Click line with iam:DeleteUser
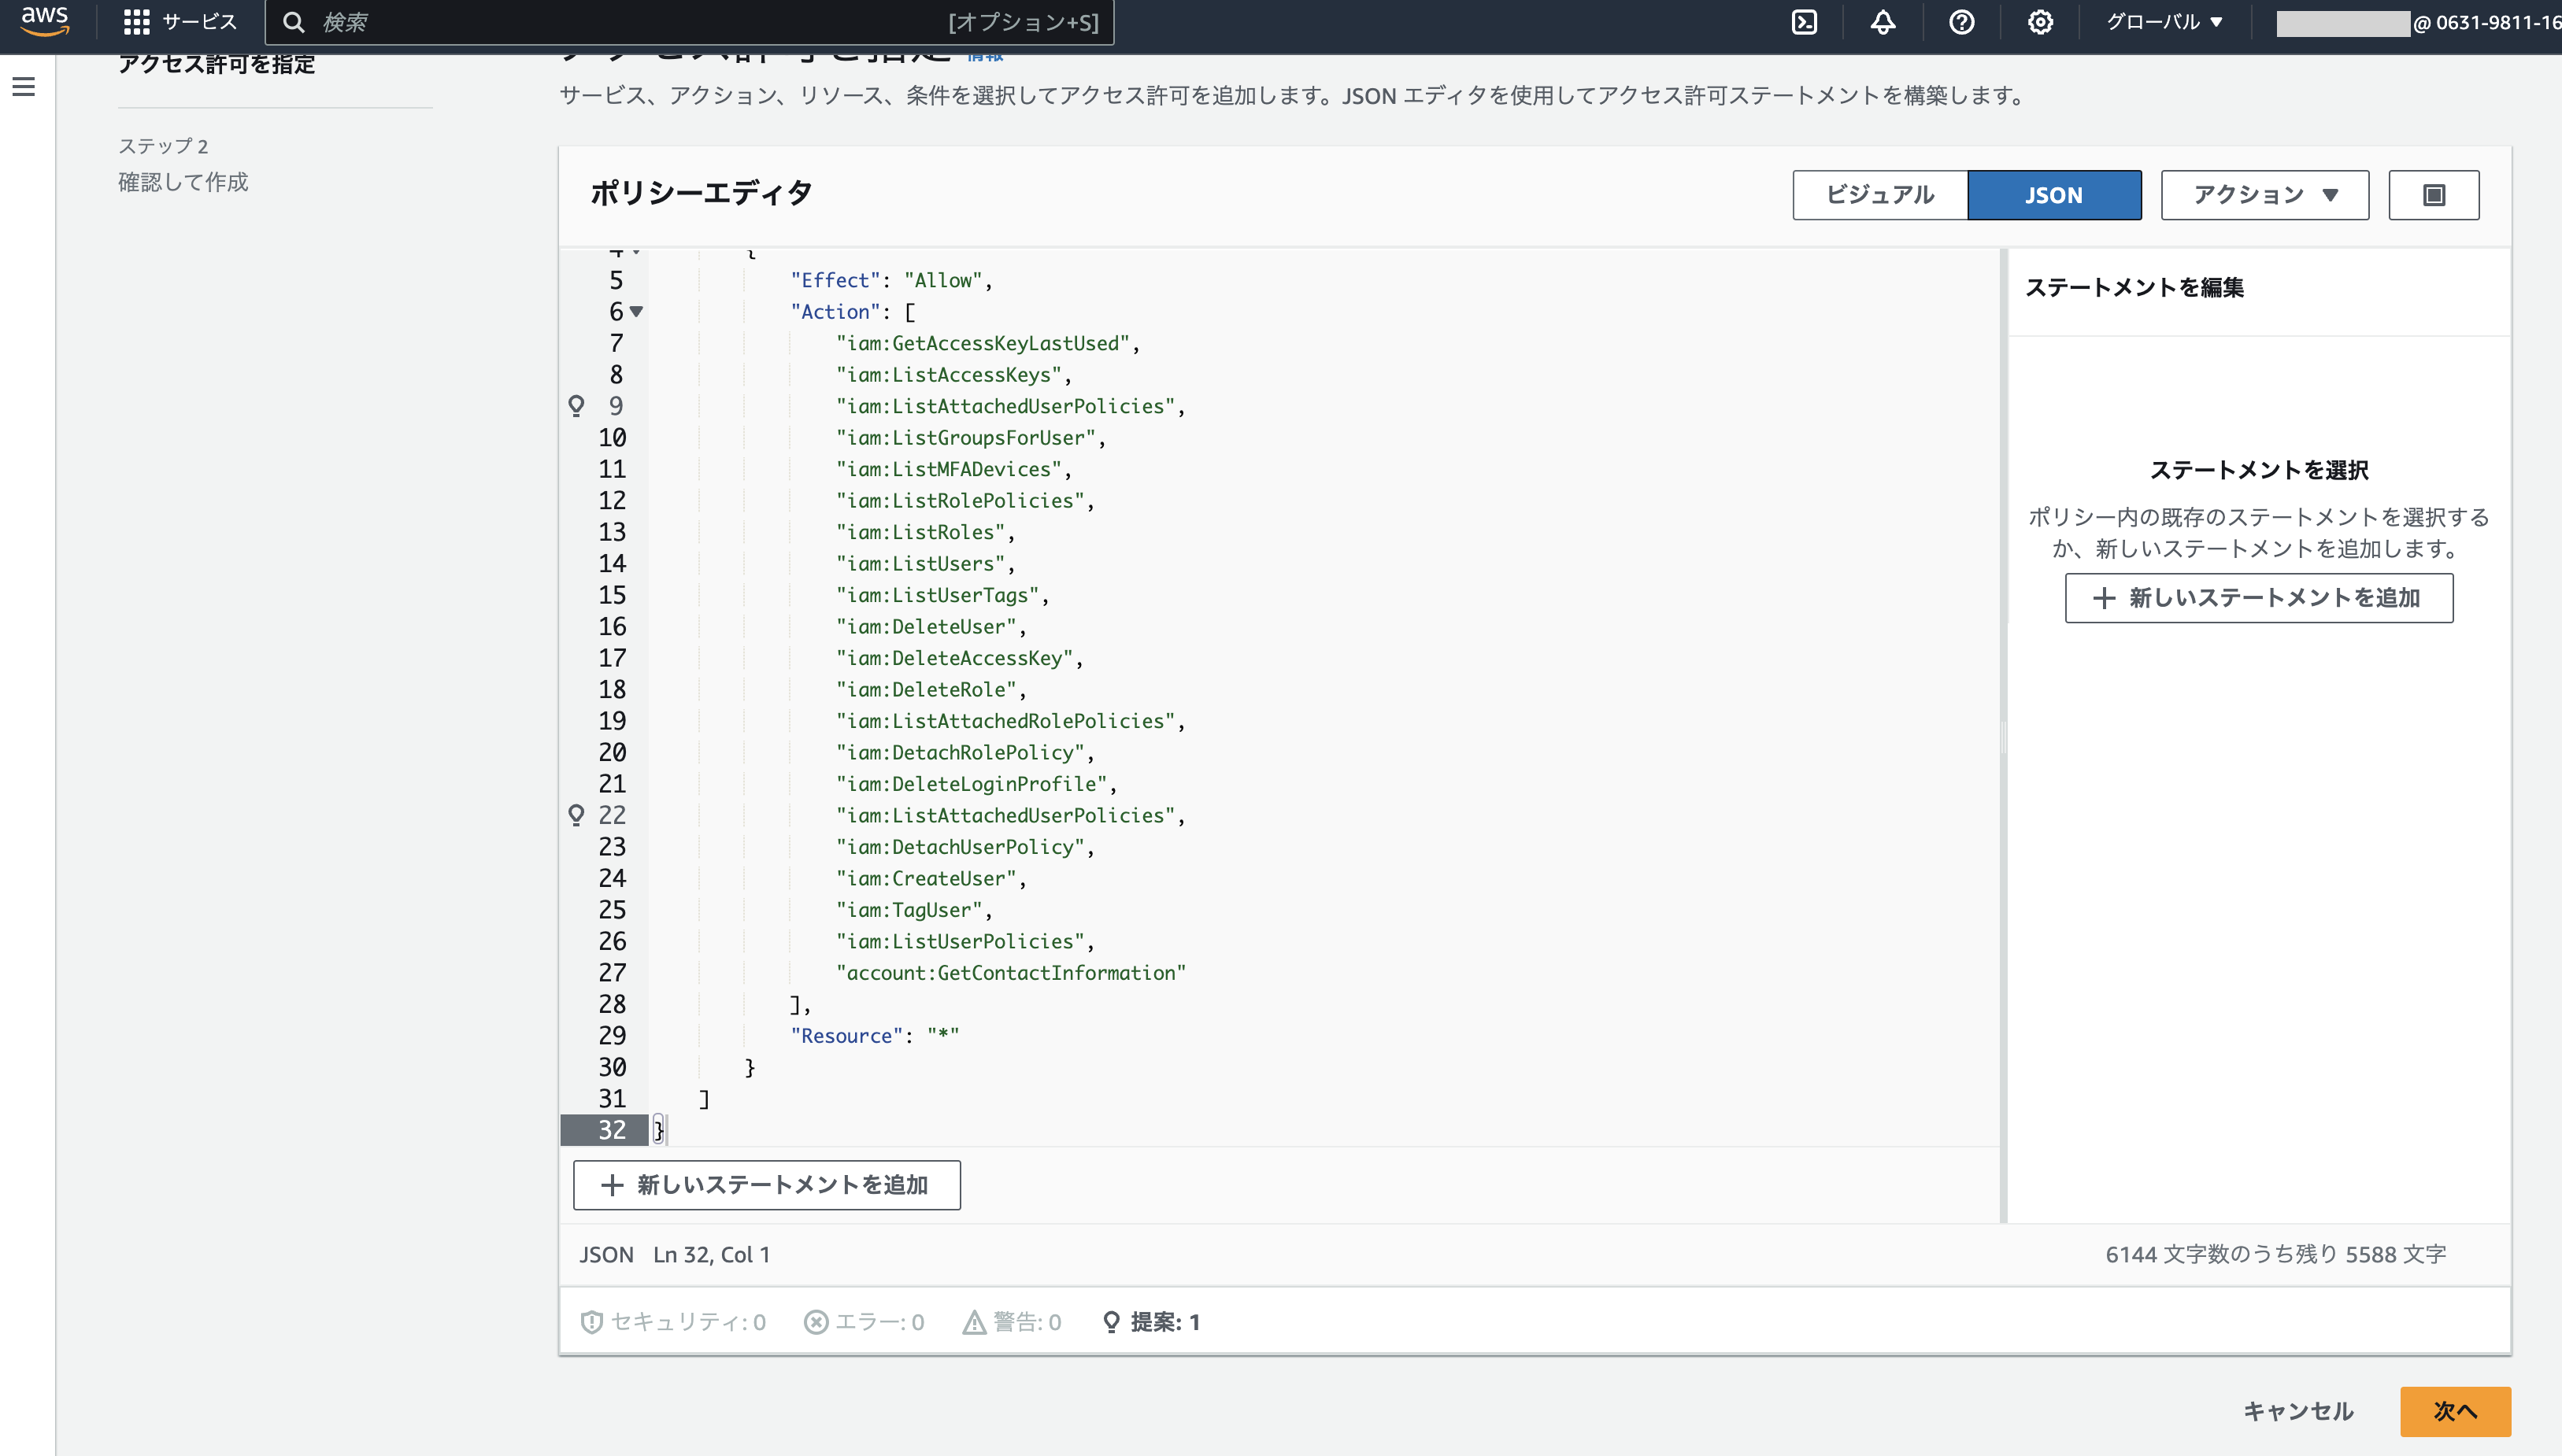This screenshot has width=2562, height=1456. [x=931, y=627]
